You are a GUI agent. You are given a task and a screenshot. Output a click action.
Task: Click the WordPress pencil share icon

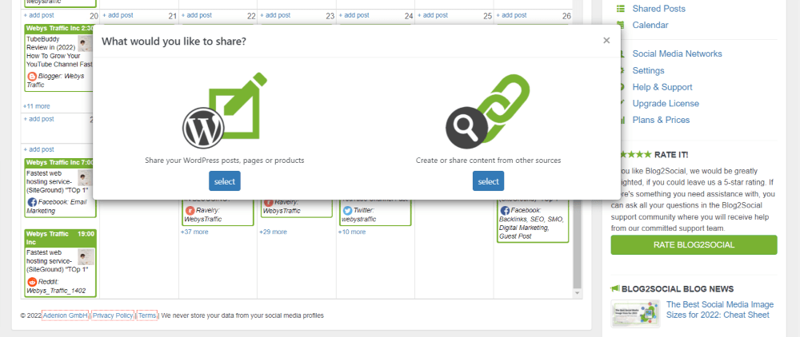click(x=225, y=109)
